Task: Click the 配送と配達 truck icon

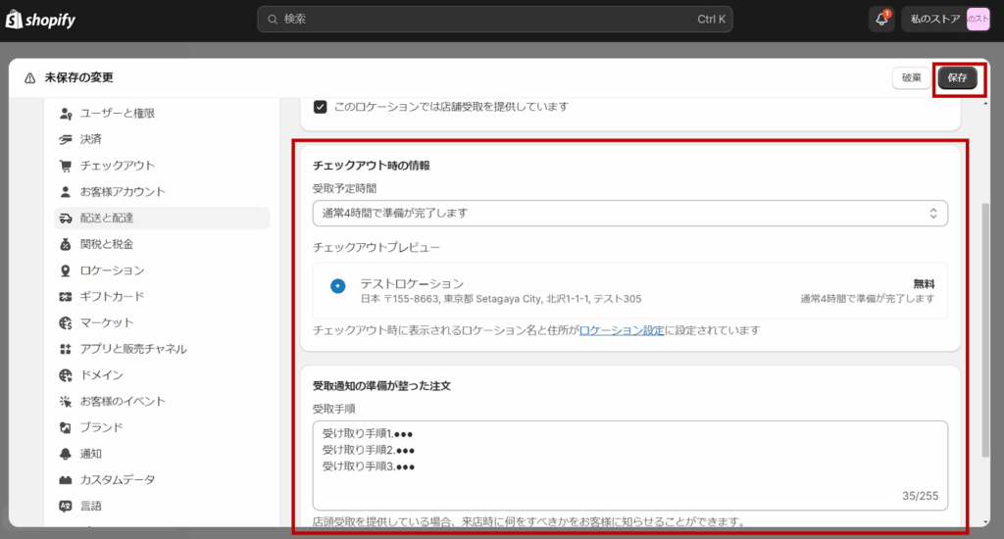Action: pos(66,219)
